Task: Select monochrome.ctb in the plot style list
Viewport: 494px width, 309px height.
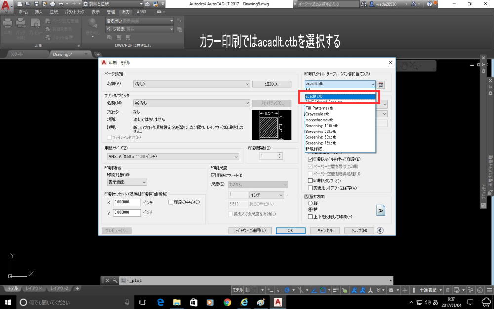Action: (x=340, y=120)
